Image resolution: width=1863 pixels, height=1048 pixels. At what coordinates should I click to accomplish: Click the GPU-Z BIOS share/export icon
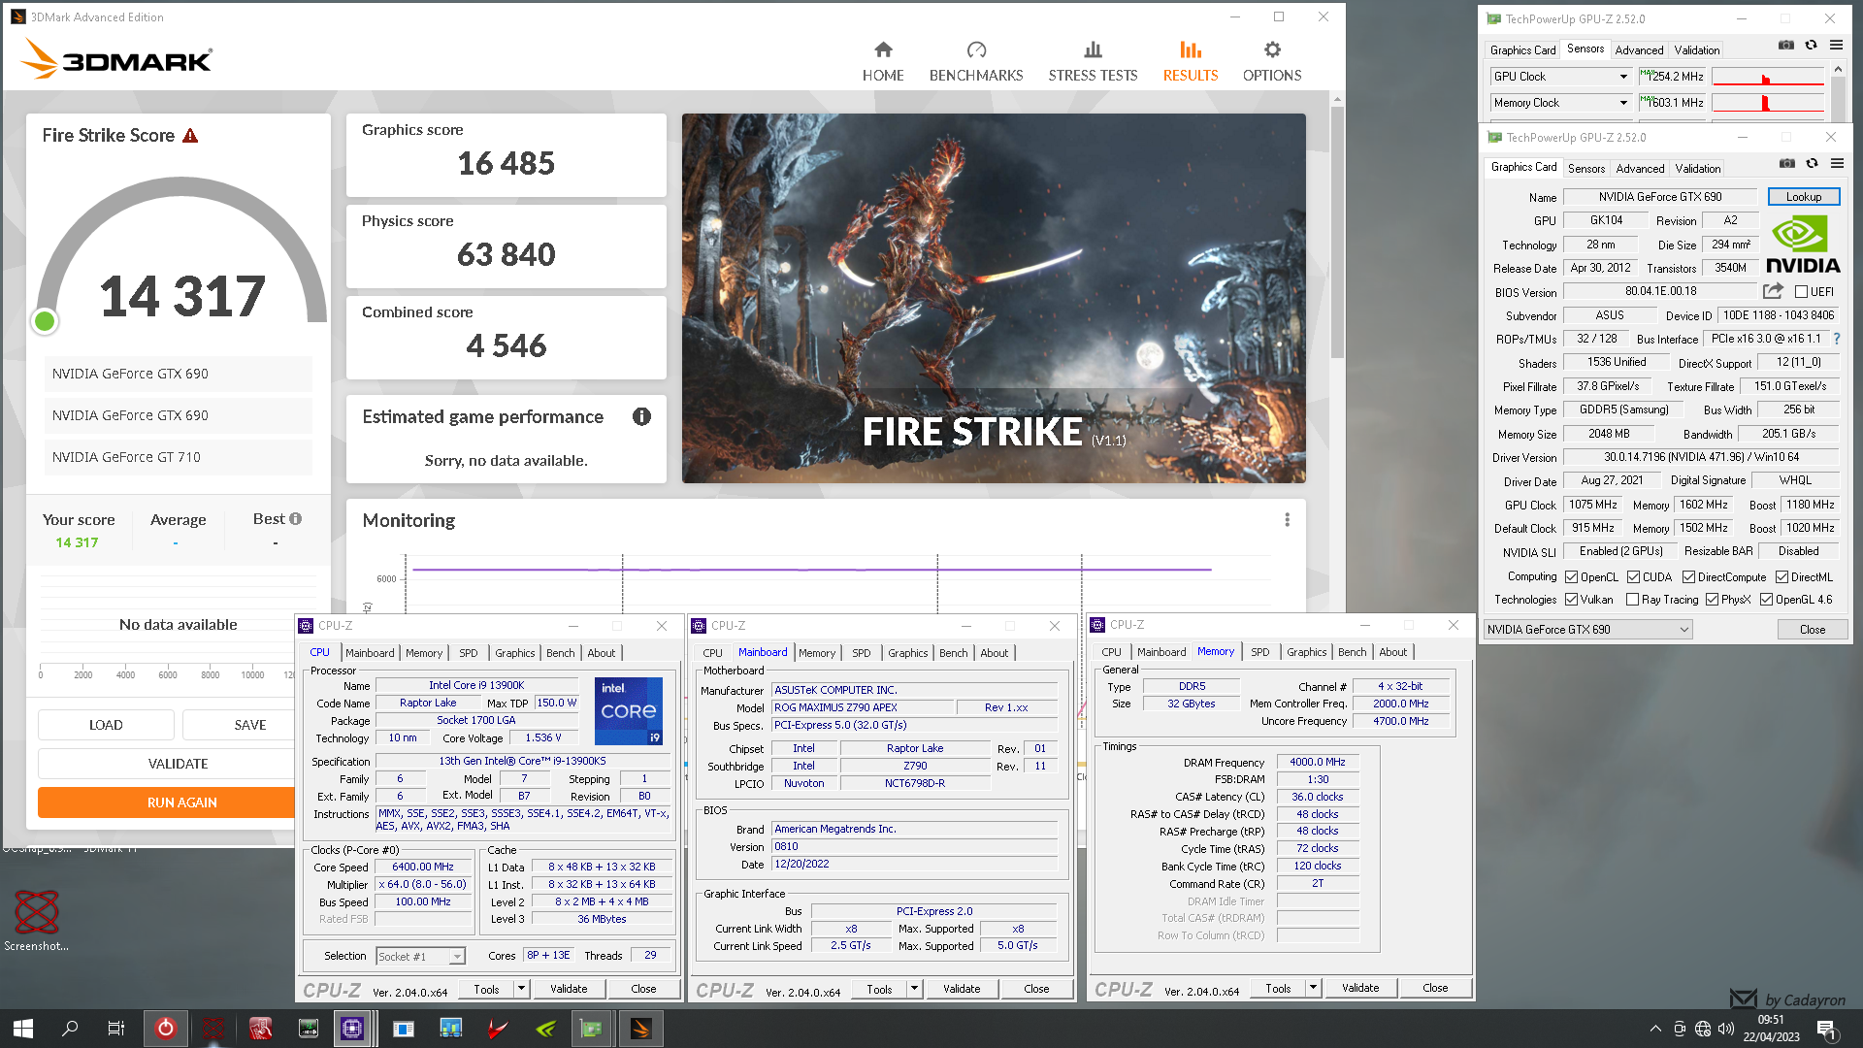(x=1773, y=291)
